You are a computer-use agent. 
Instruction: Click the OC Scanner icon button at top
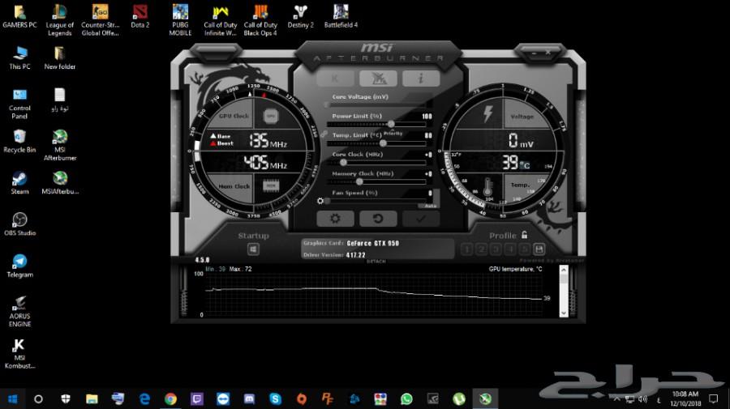[378, 79]
